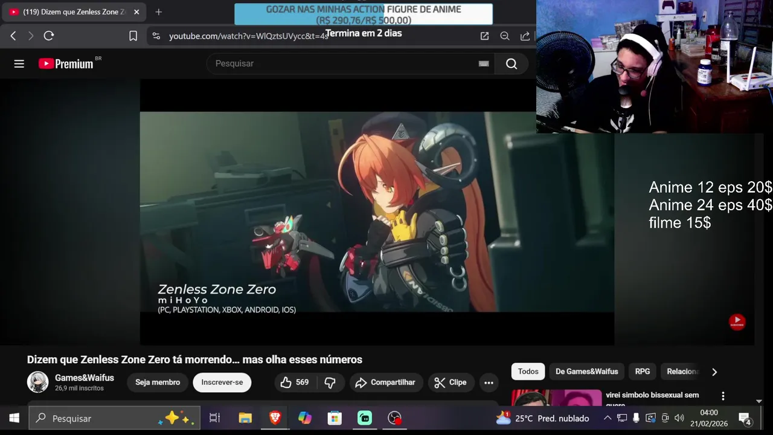Image resolution: width=773 pixels, height=435 pixels.
Task: Click the Compartilhar share button
Action: (x=385, y=382)
